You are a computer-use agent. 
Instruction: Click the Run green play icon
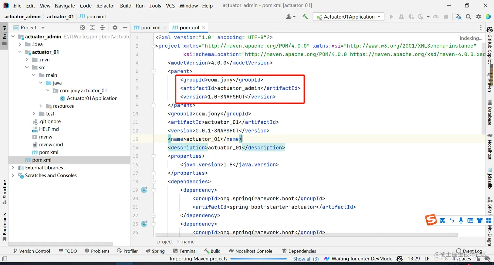click(391, 17)
